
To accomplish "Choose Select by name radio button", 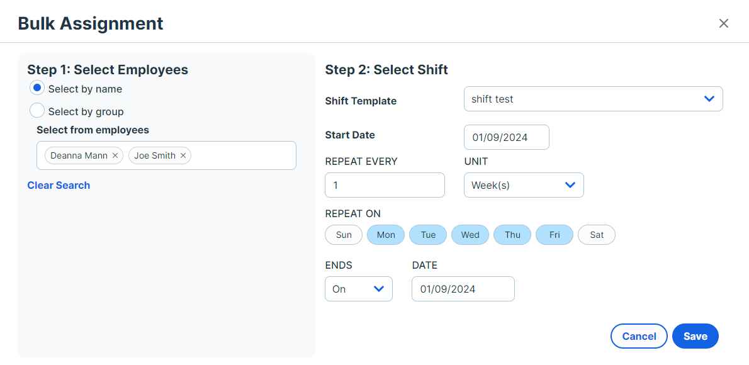I will pyautogui.click(x=37, y=88).
